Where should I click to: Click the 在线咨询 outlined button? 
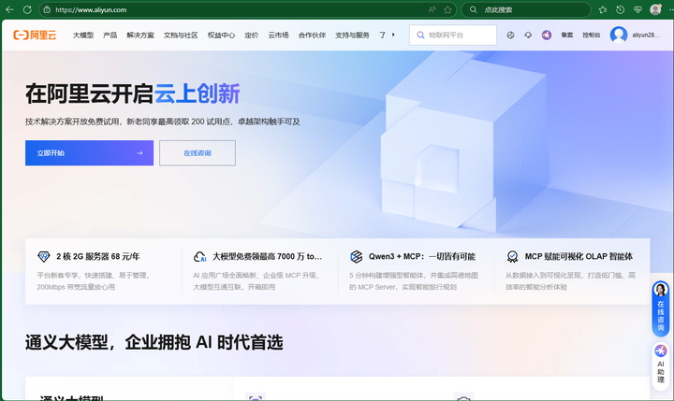[198, 153]
